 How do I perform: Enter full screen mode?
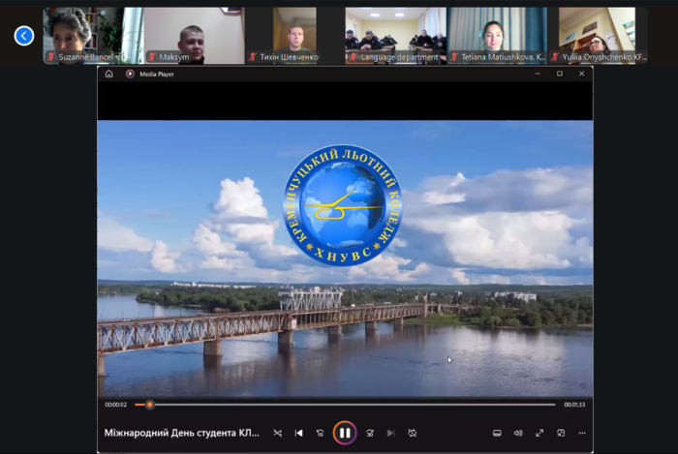(539, 433)
